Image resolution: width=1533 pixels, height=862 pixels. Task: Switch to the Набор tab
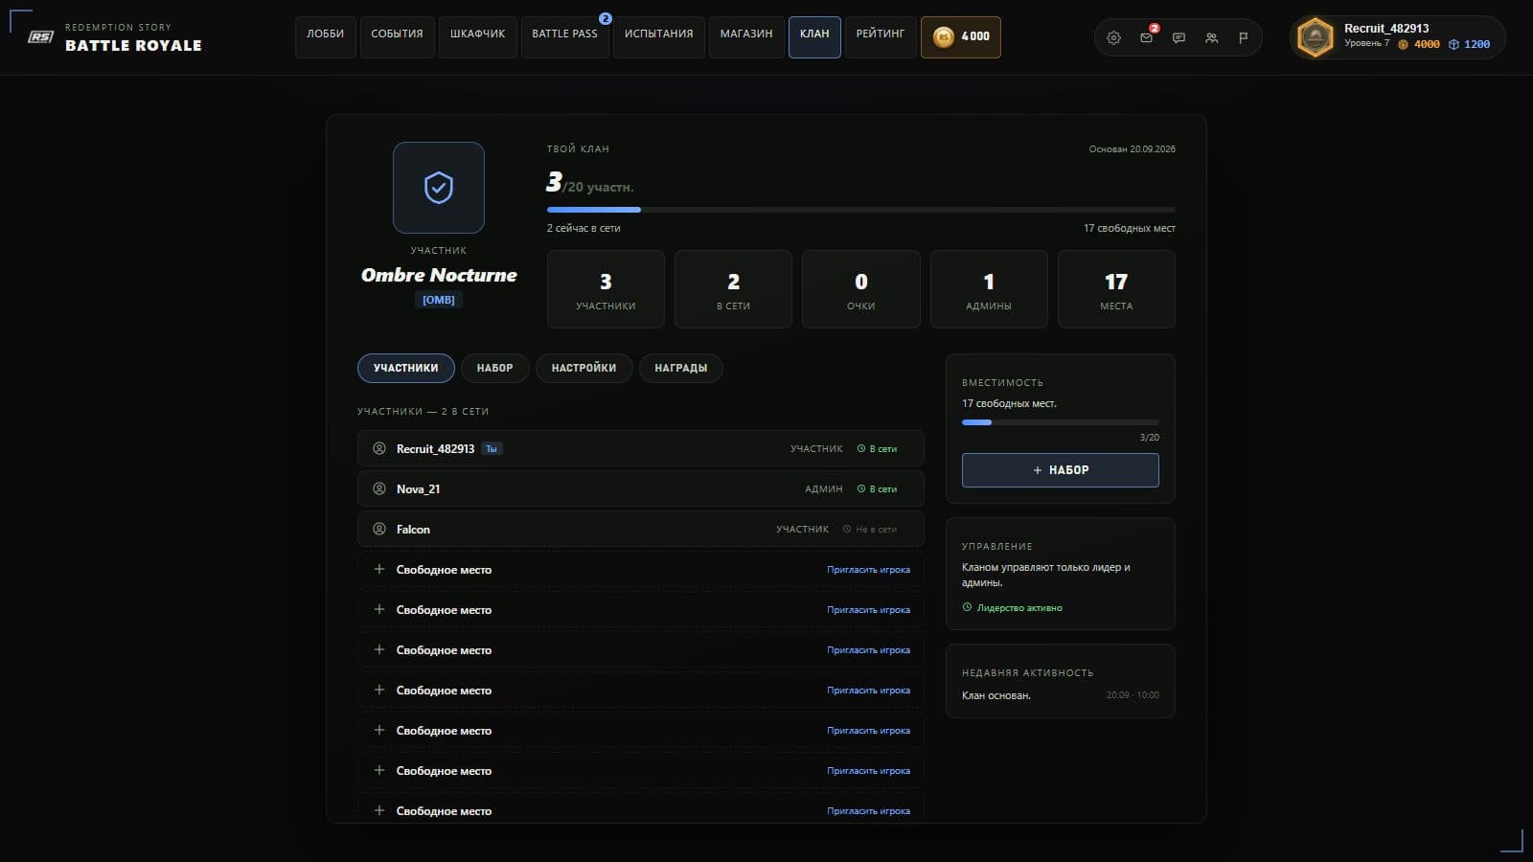tap(494, 368)
